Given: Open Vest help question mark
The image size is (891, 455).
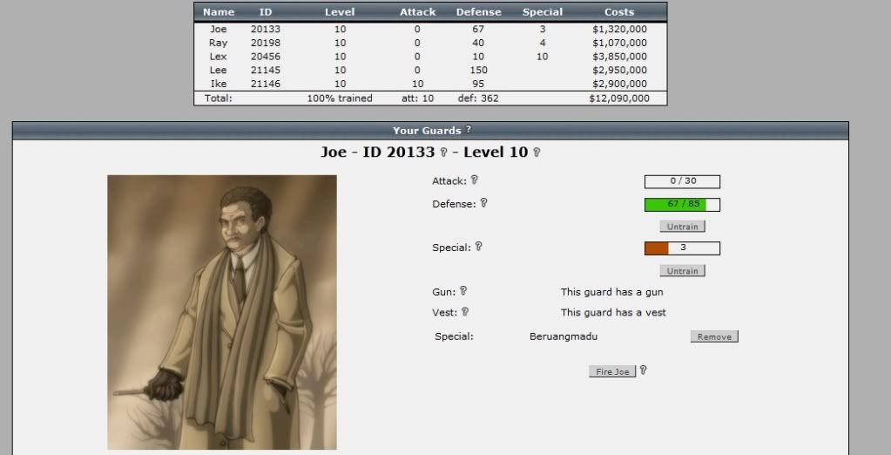Looking at the screenshot, I should pos(465,311).
